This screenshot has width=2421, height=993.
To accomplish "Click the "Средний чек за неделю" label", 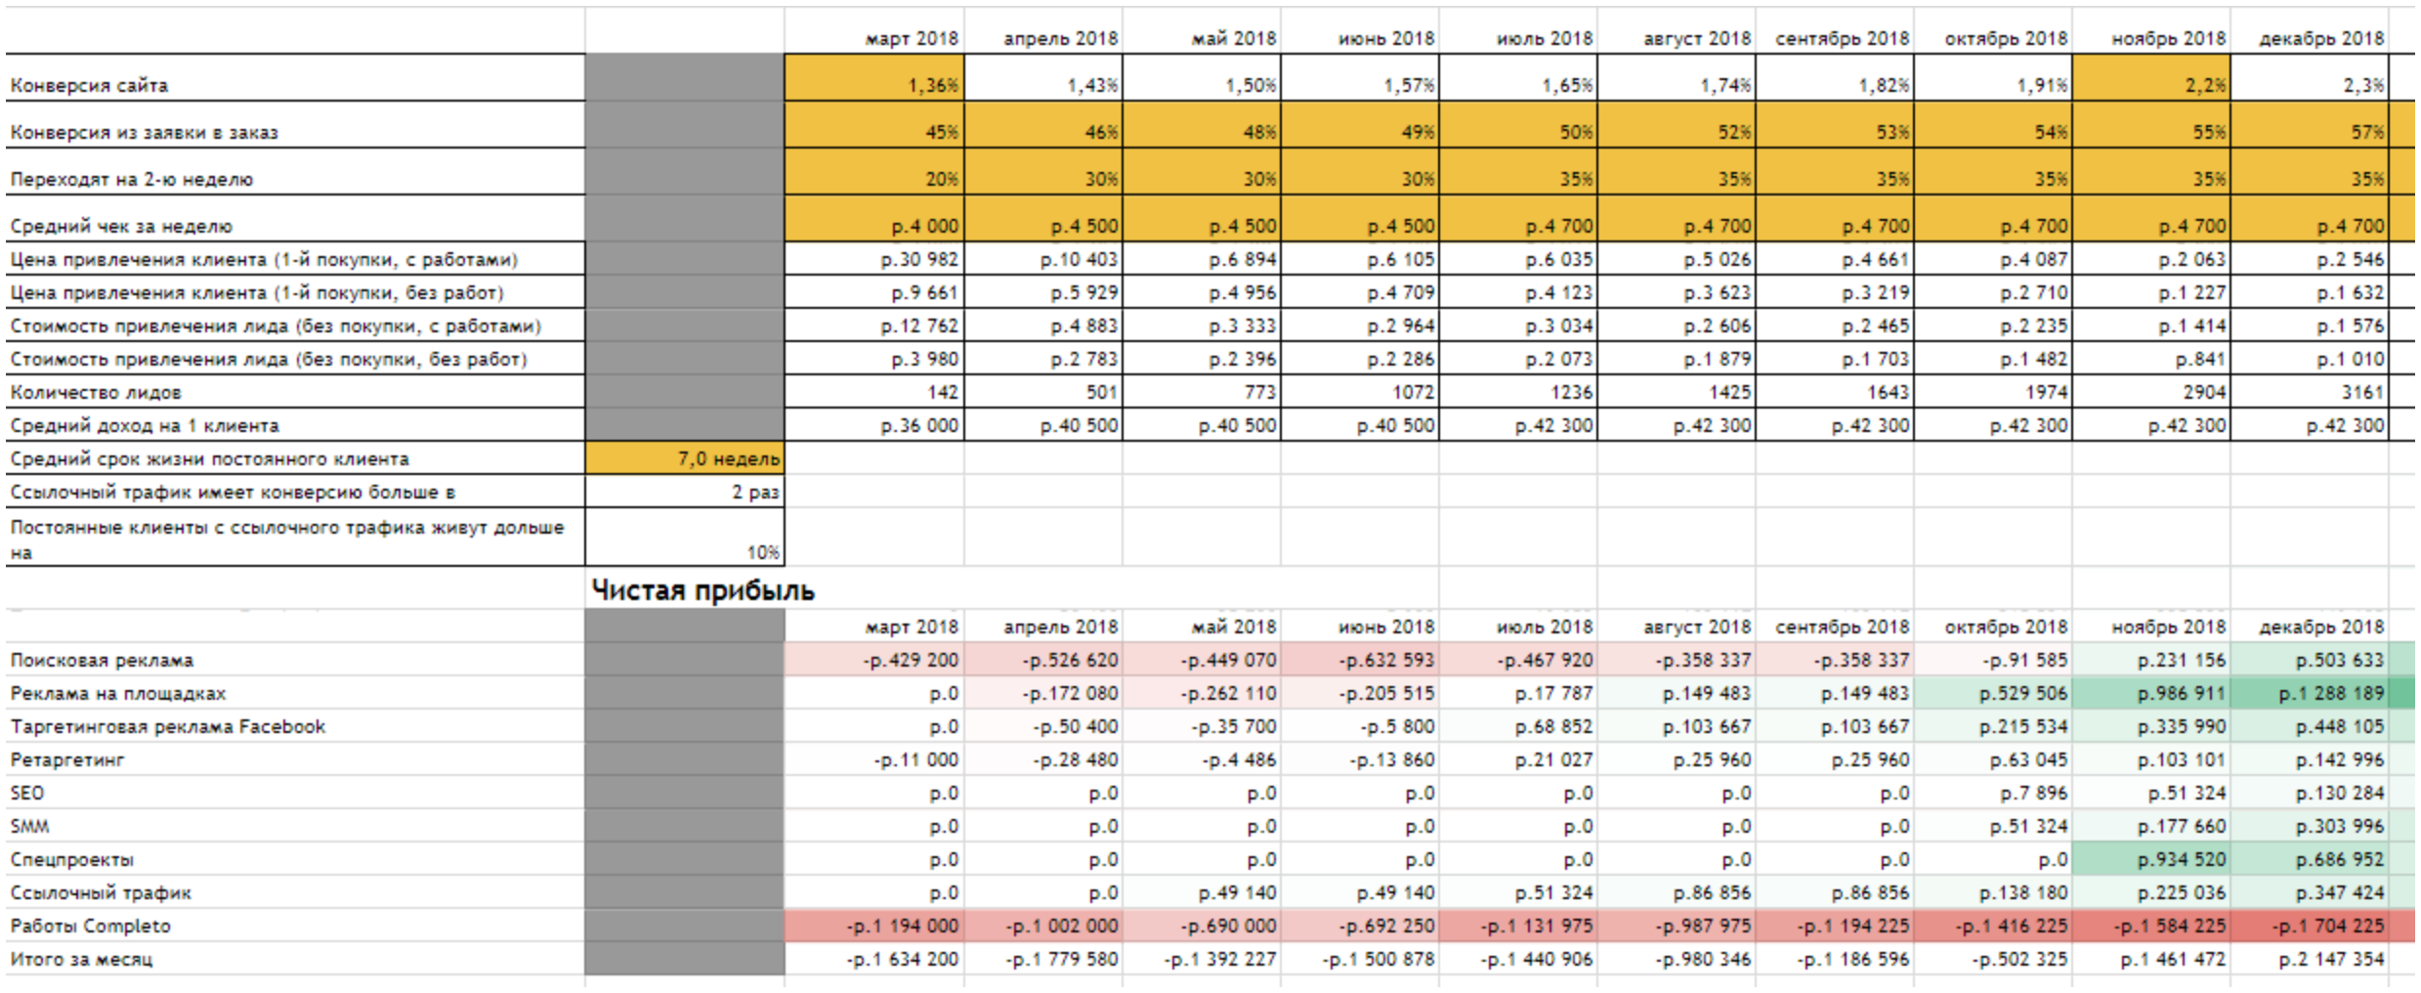I will [121, 226].
